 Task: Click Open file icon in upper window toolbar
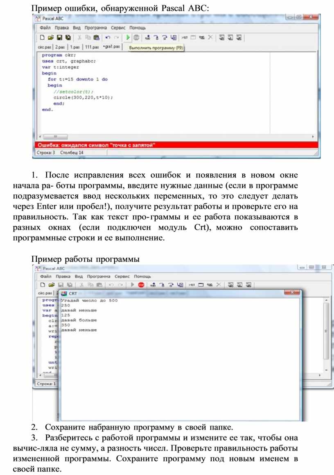coord(50,38)
